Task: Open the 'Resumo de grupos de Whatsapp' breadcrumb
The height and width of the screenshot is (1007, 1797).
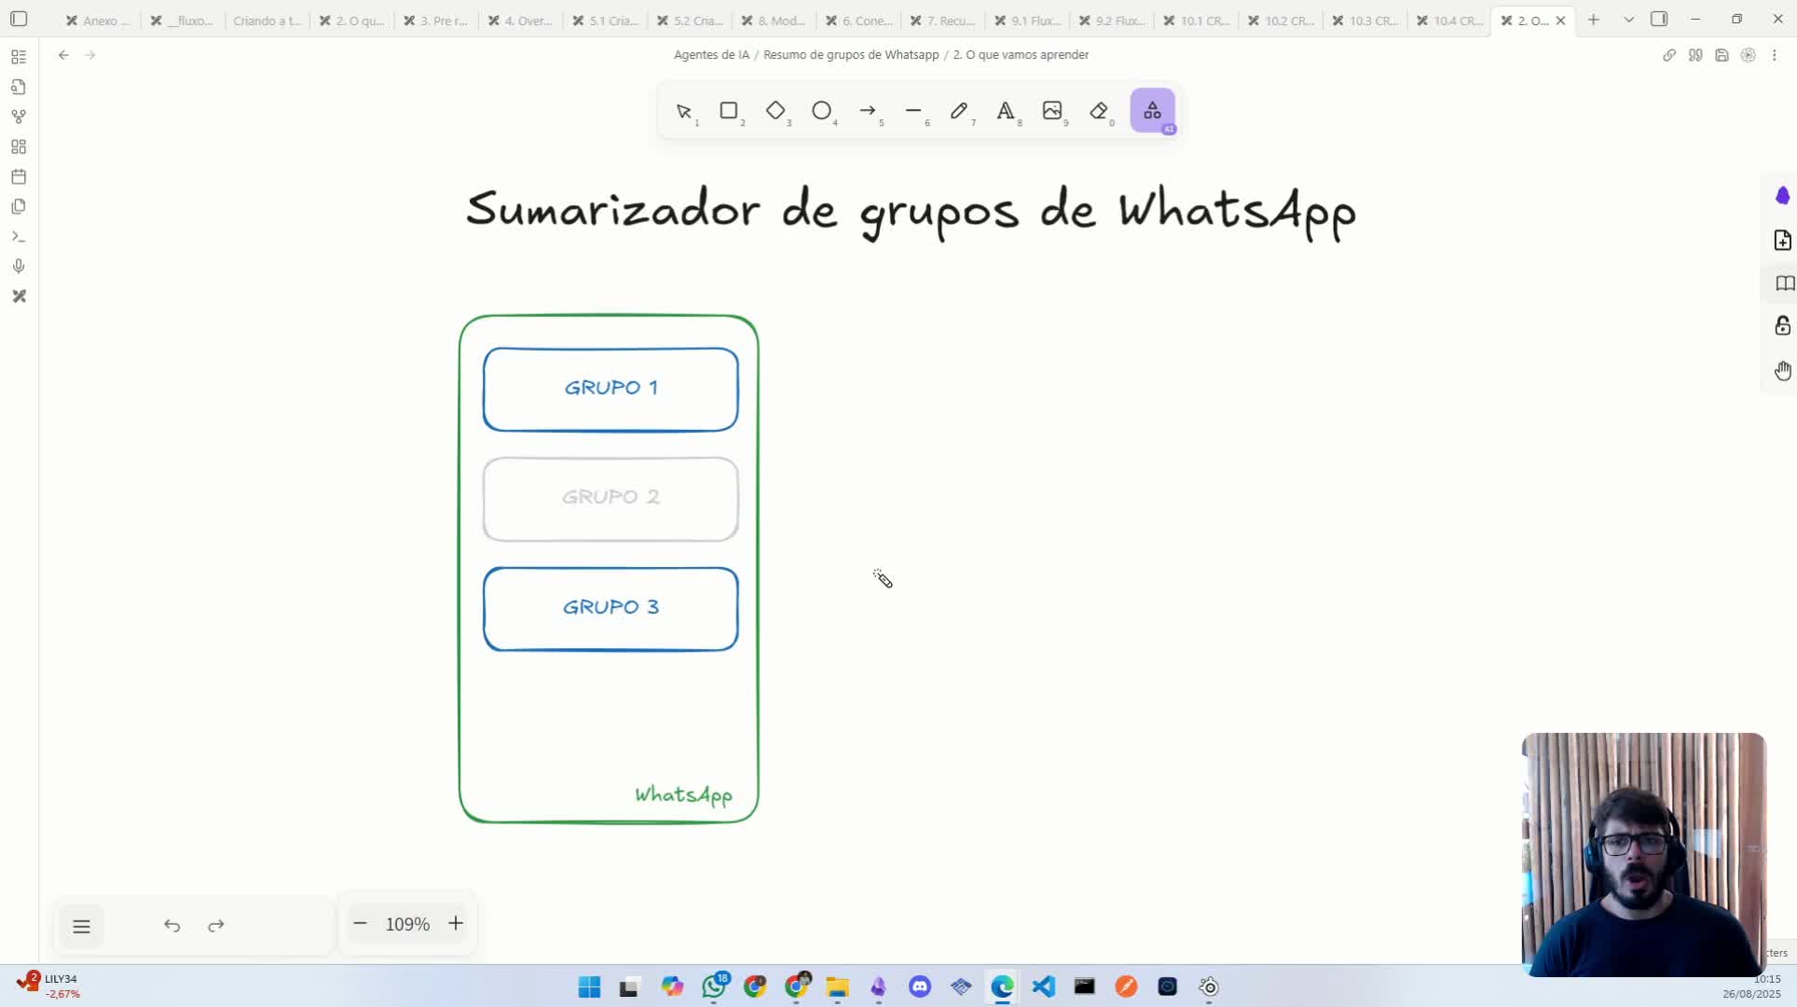Action: (x=850, y=54)
